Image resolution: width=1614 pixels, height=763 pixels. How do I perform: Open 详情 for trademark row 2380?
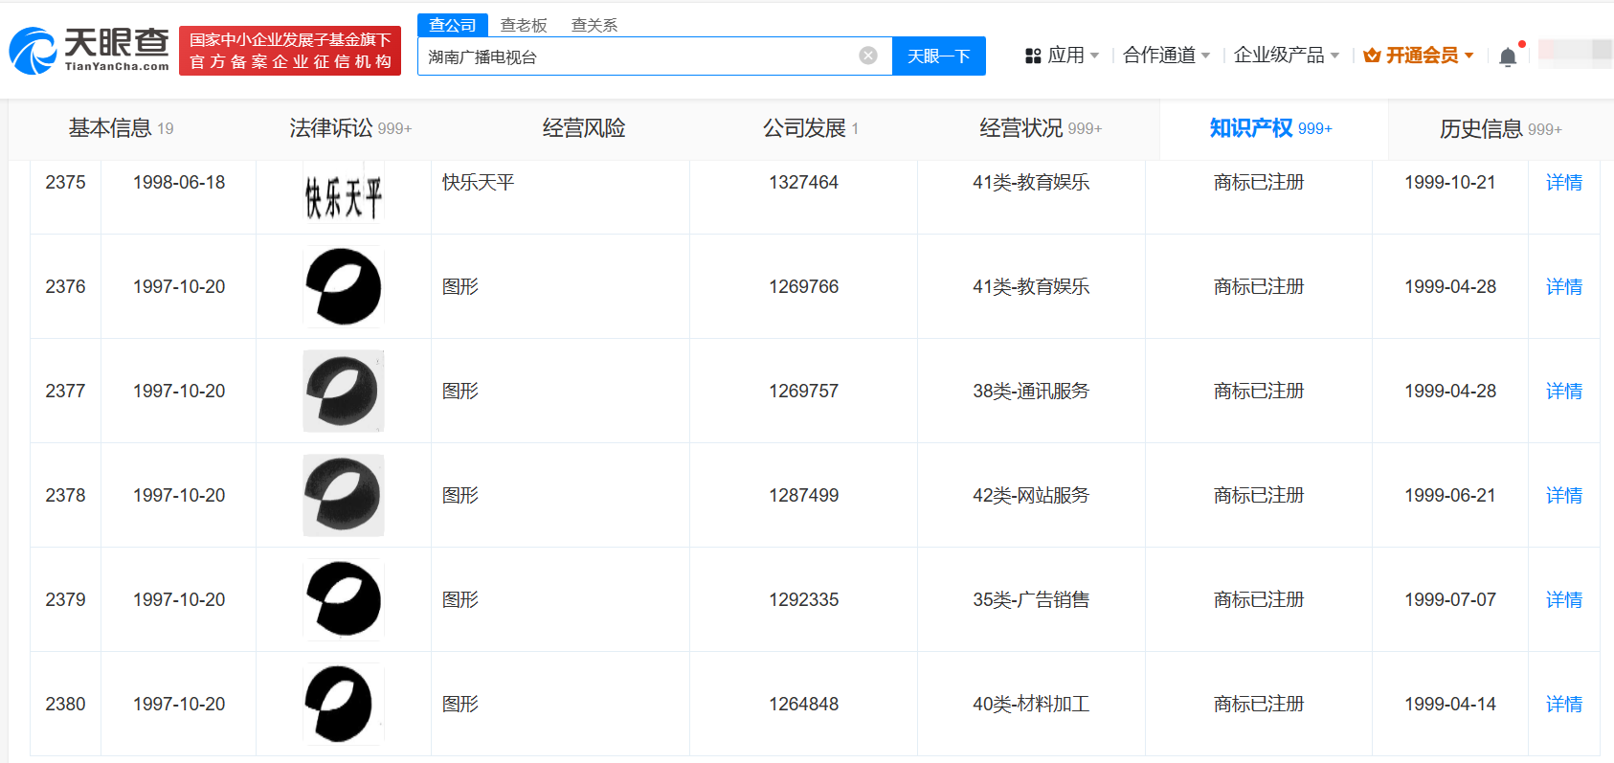(x=1564, y=704)
